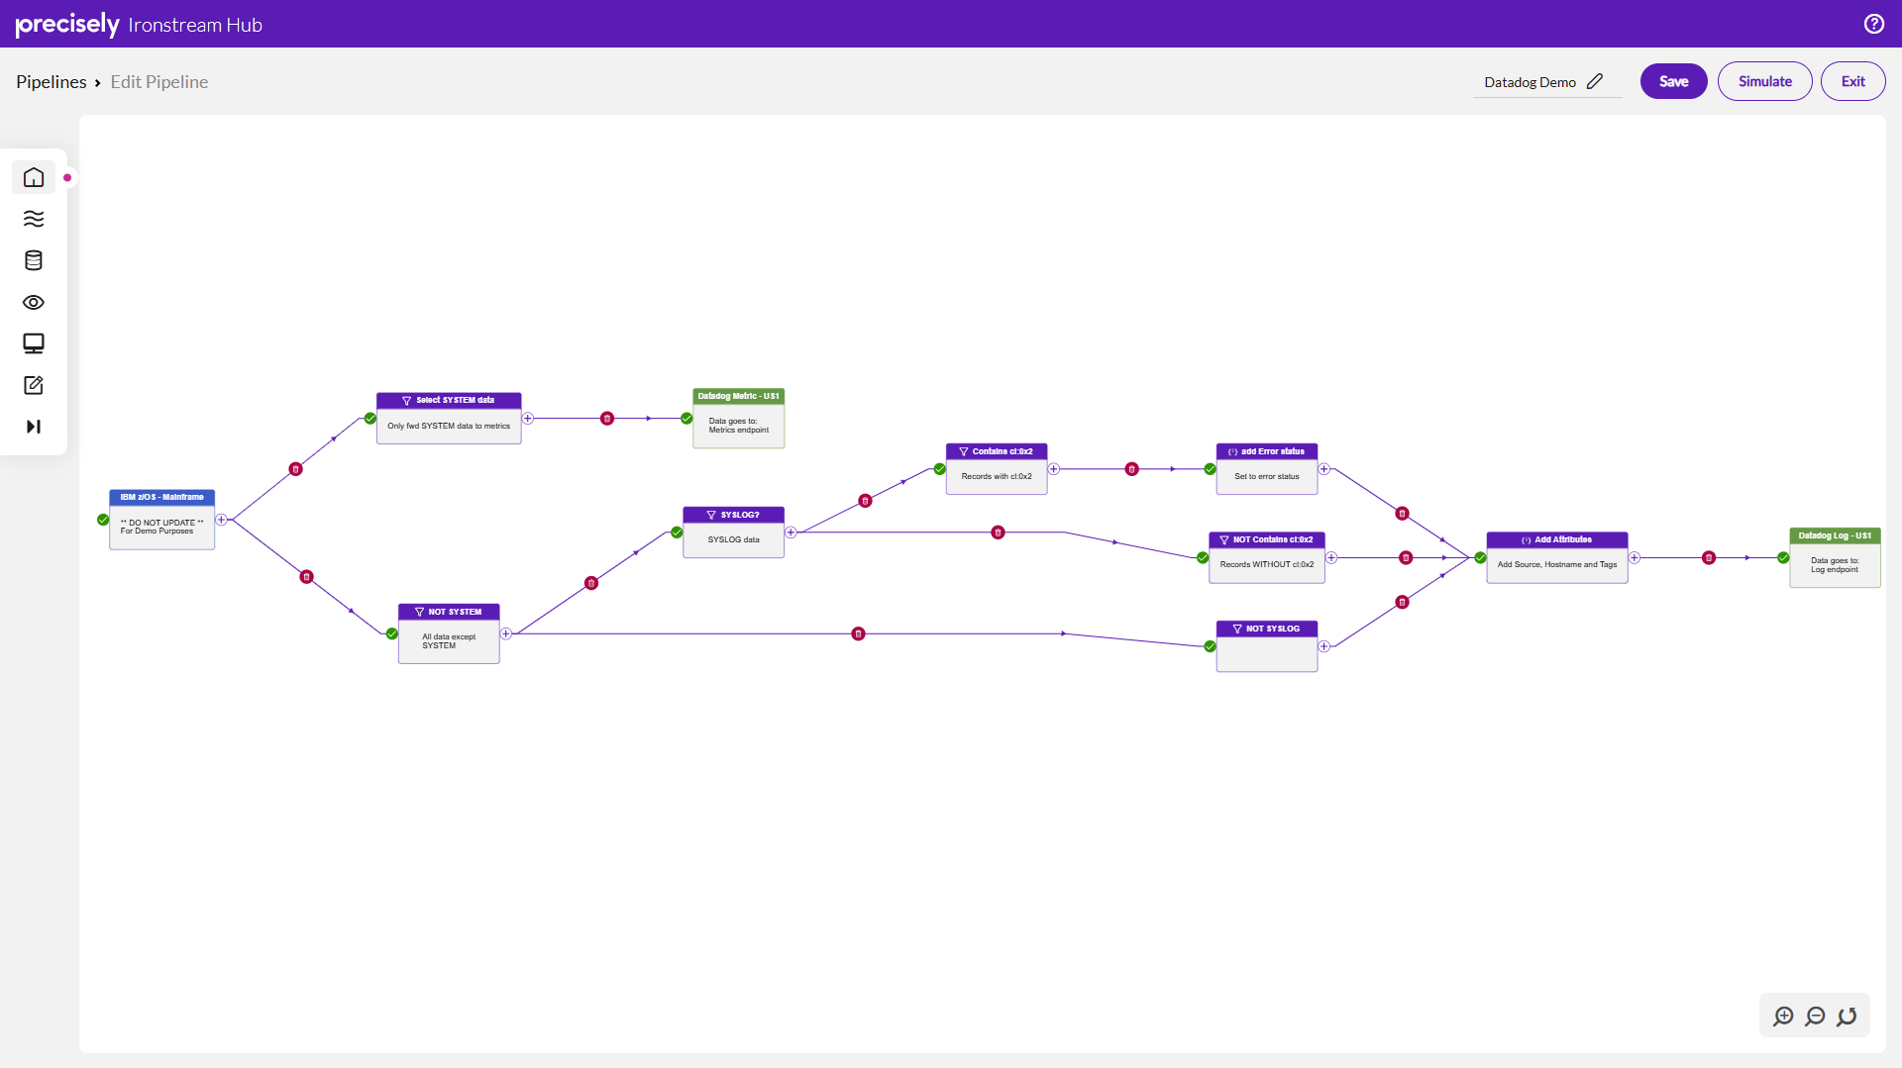Delete connection from Mainframe to NOT SYSTEM

coord(306,577)
